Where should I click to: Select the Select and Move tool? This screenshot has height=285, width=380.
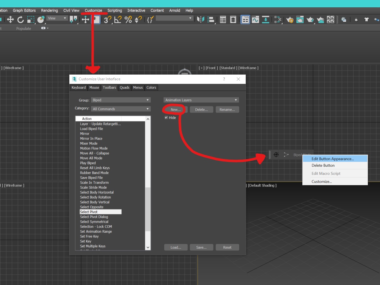click(11, 19)
